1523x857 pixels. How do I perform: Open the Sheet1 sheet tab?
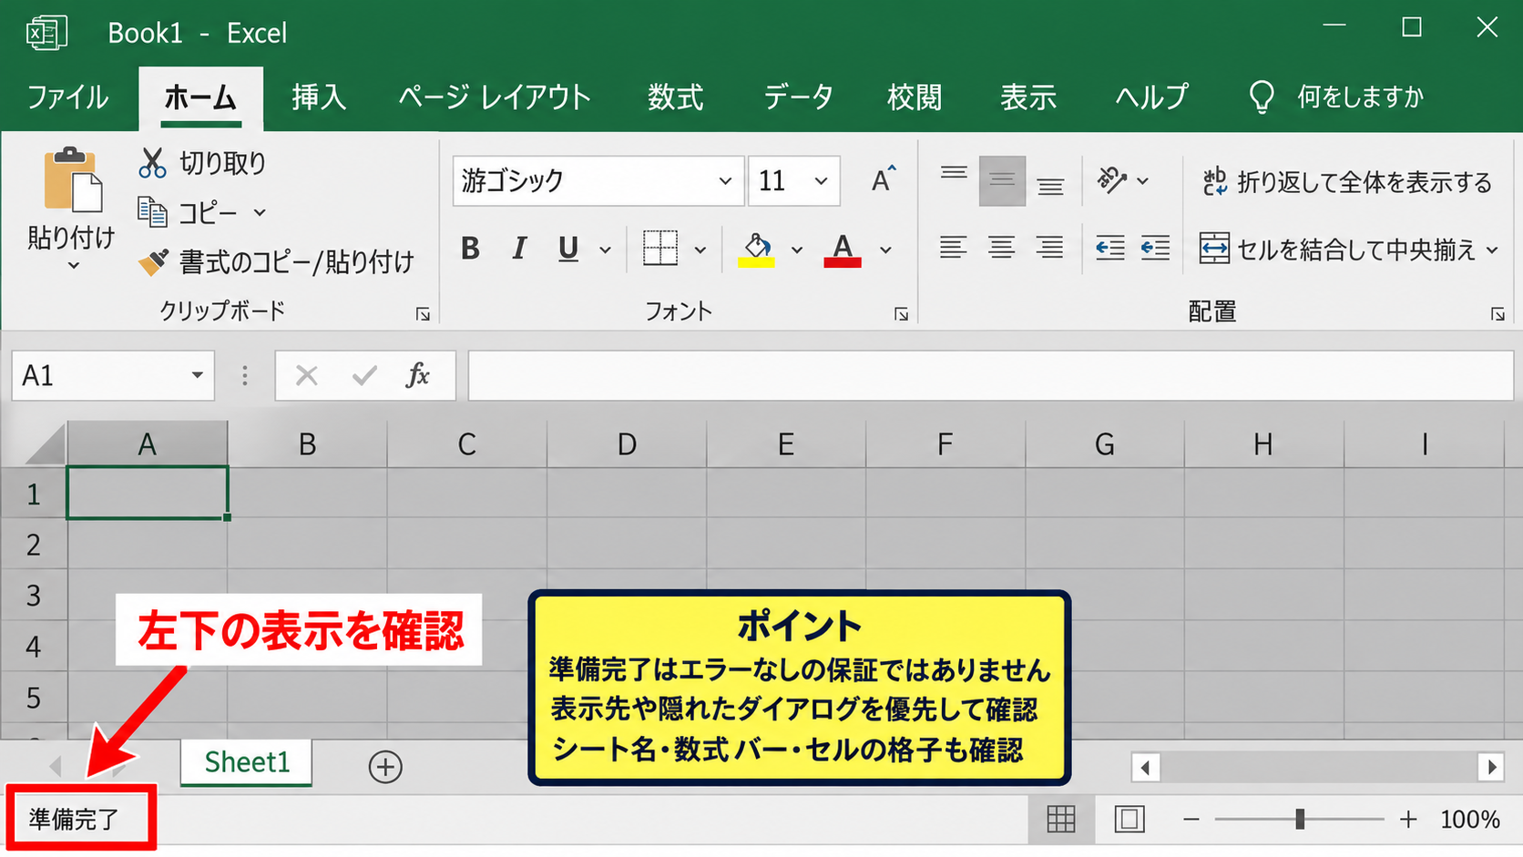point(247,762)
